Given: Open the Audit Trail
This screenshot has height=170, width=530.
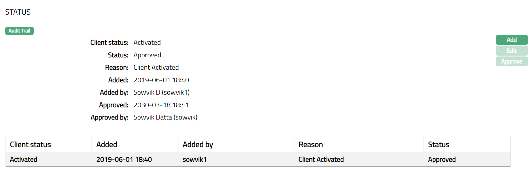Looking at the screenshot, I should tap(19, 31).
